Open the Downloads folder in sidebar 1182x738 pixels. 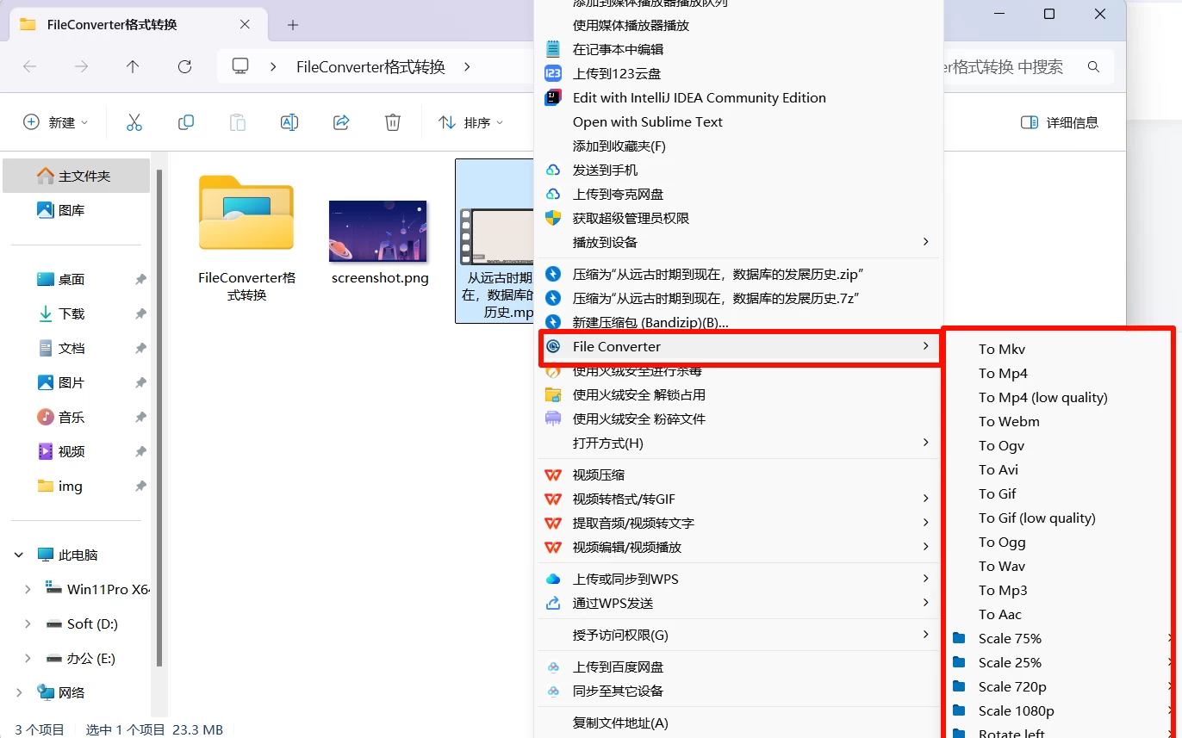[x=72, y=313]
